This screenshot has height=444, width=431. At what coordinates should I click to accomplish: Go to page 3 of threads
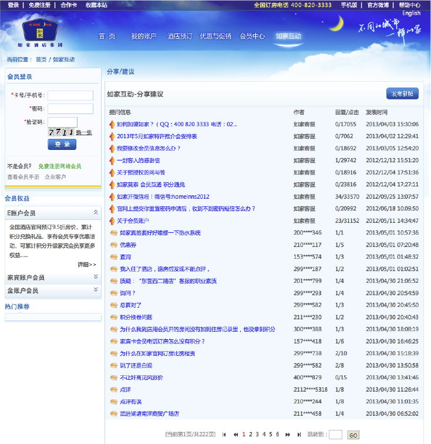257,435
